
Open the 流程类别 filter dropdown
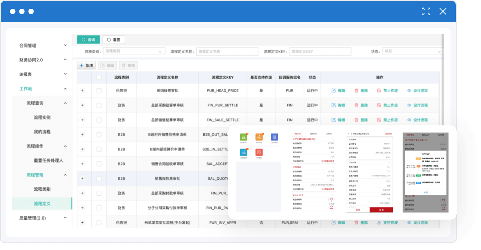(134, 51)
